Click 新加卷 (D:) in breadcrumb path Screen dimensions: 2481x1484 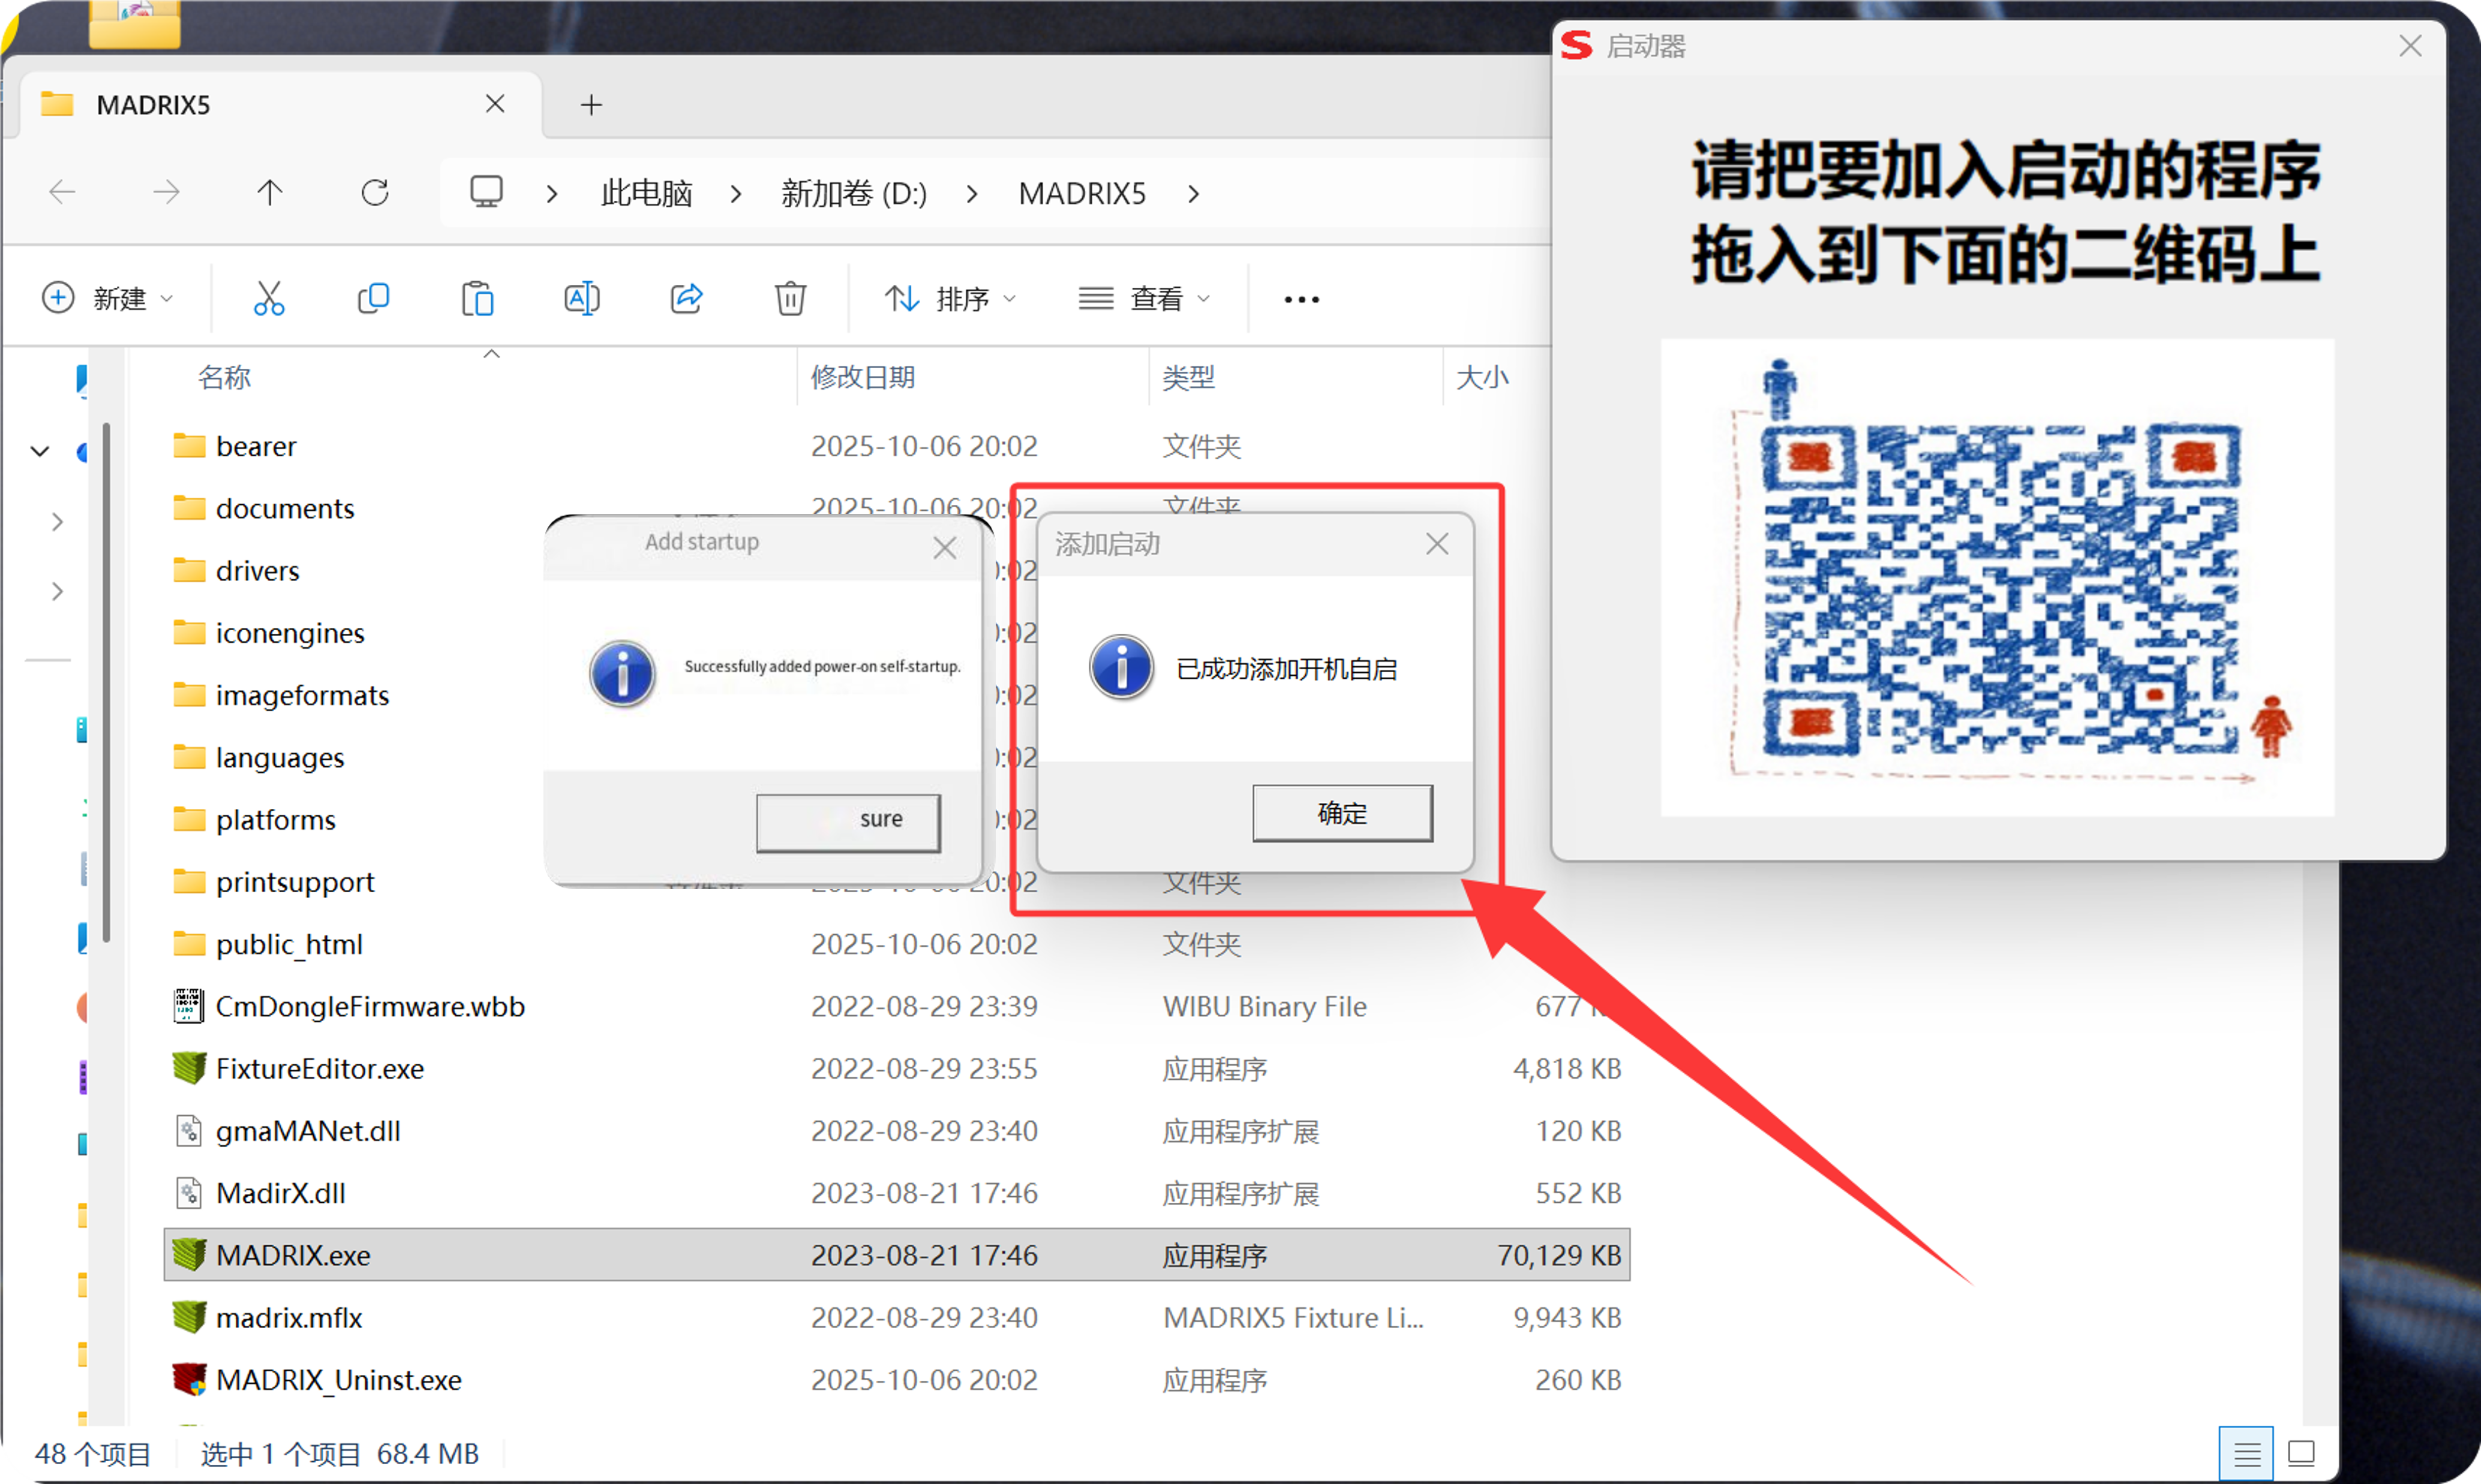click(x=854, y=193)
